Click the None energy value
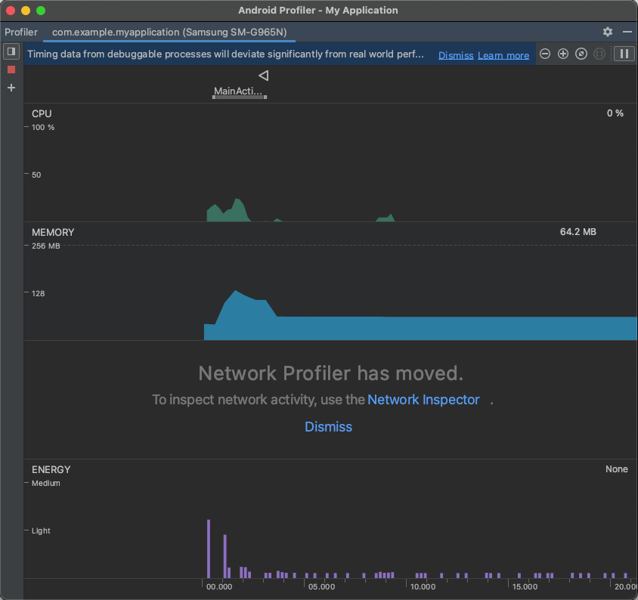 pos(616,469)
